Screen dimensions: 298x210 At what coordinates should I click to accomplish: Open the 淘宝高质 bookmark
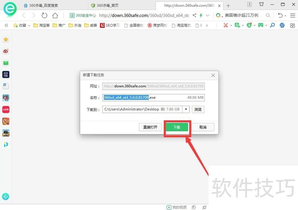(x=181, y=25)
